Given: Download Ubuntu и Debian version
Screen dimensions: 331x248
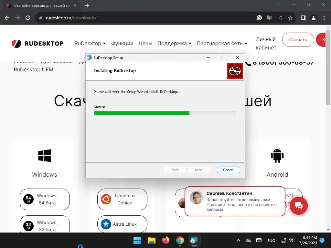Looking at the screenshot, I should pyautogui.click(x=122, y=199).
